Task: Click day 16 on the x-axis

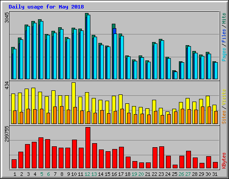Action: pos(114,174)
